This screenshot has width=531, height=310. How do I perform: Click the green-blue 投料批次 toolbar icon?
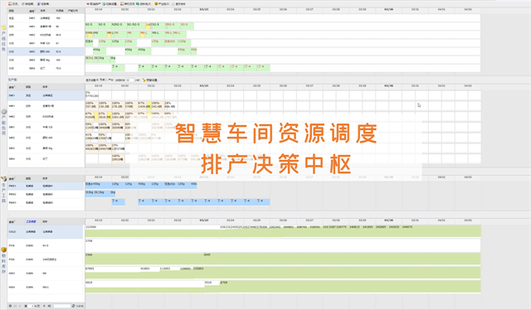point(138,4)
